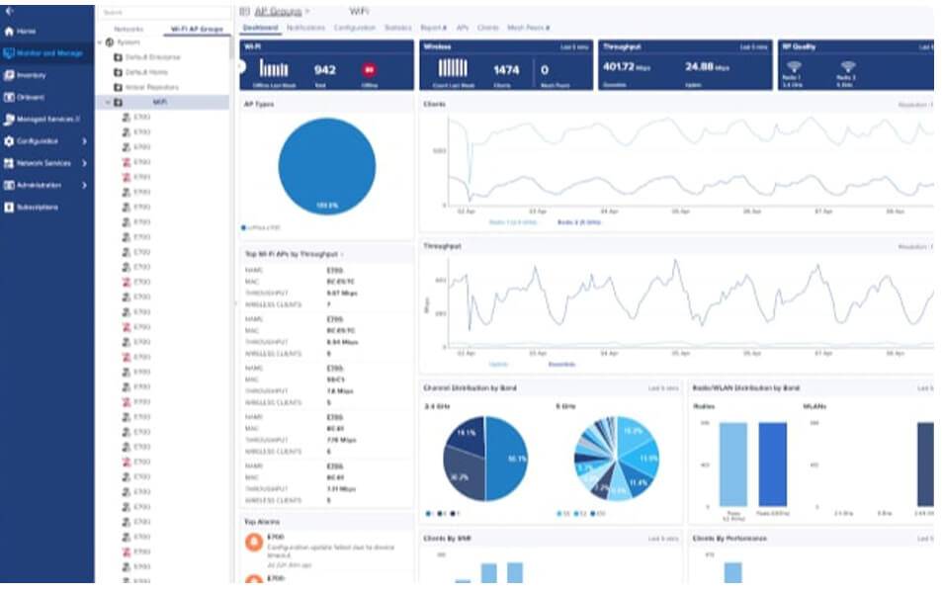Viewport: 942px width, 593px height.
Task: Click the 5 GHz darker blue Radios bar
Action: (x=773, y=465)
